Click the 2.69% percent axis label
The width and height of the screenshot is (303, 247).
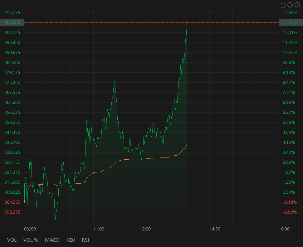(289, 162)
